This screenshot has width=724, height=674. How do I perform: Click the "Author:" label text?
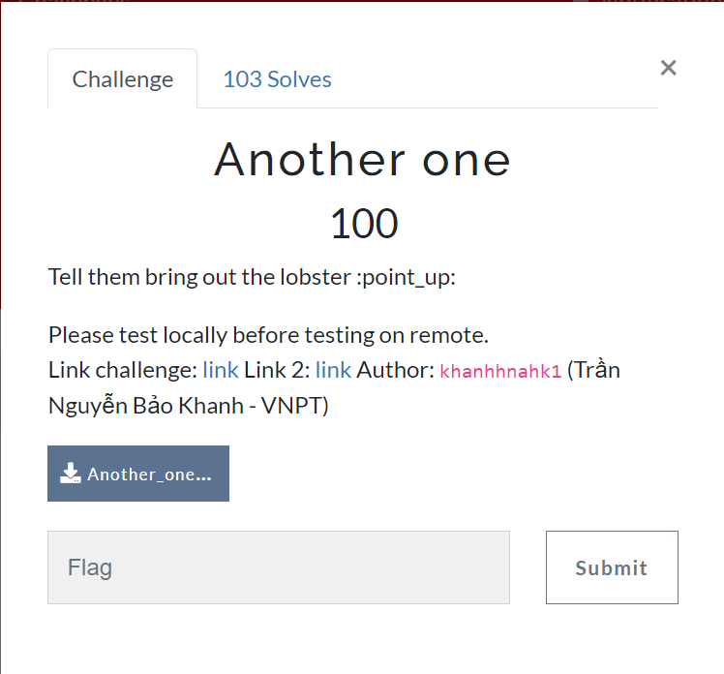pyautogui.click(x=395, y=370)
